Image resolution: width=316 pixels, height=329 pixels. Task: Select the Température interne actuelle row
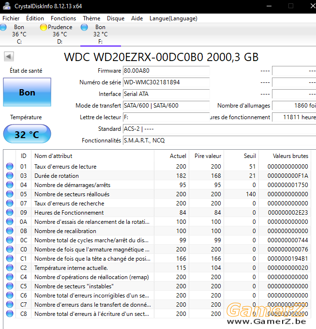coord(157,268)
